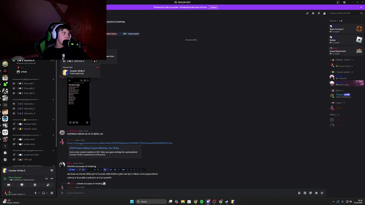Open the gift icon in message bar

[299, 193]
